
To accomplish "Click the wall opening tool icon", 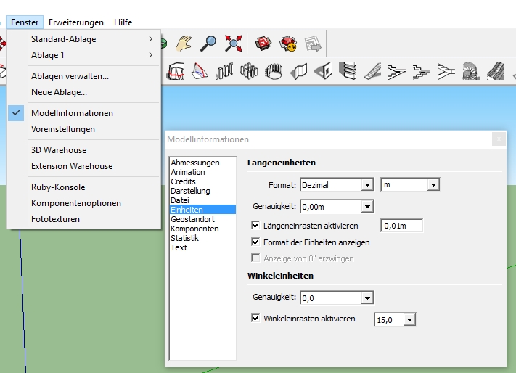I will [x=323, y=71].
